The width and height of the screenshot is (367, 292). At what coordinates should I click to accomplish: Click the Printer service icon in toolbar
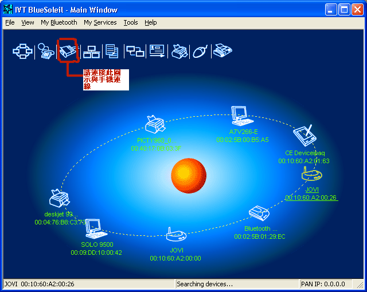point(179,51)
